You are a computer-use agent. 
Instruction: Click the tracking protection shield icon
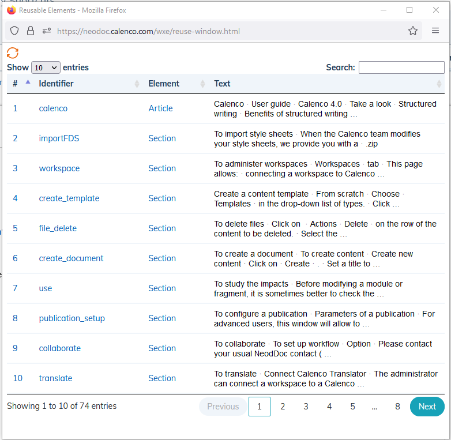point(14,31)
